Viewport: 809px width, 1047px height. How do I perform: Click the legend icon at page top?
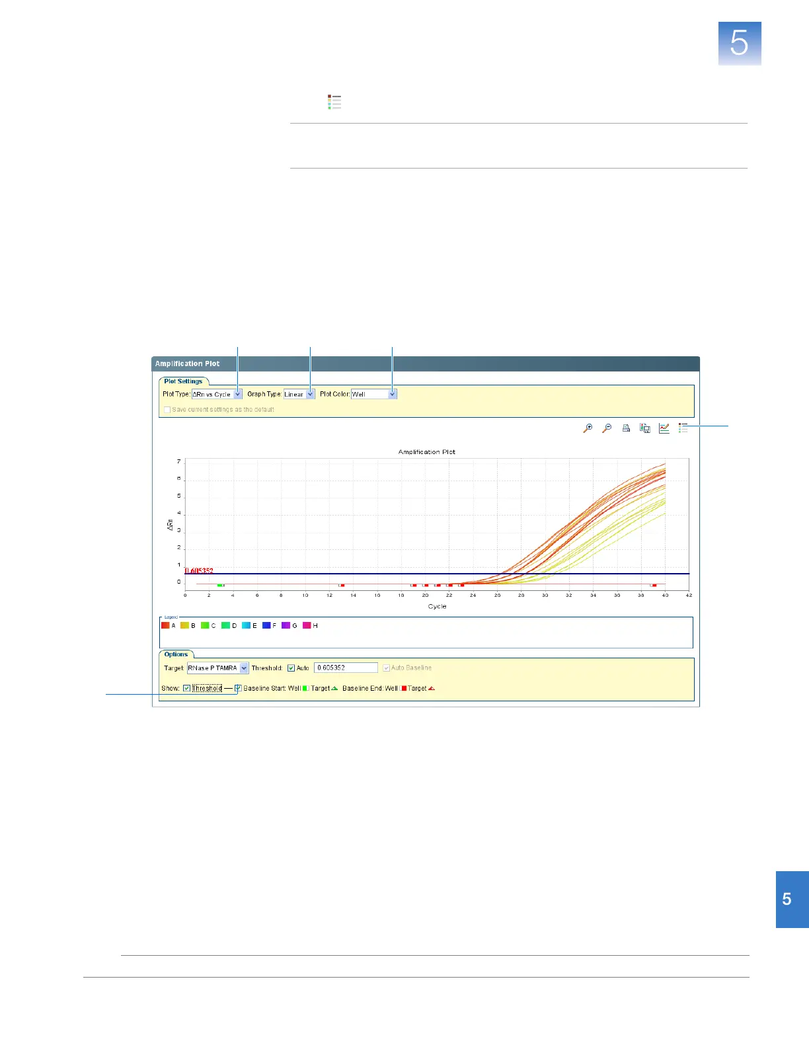point(334,102)
